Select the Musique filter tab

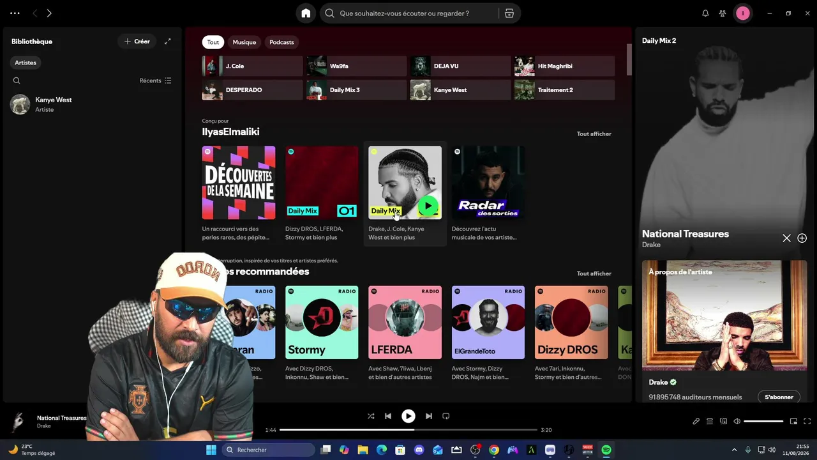click(244, 42)
